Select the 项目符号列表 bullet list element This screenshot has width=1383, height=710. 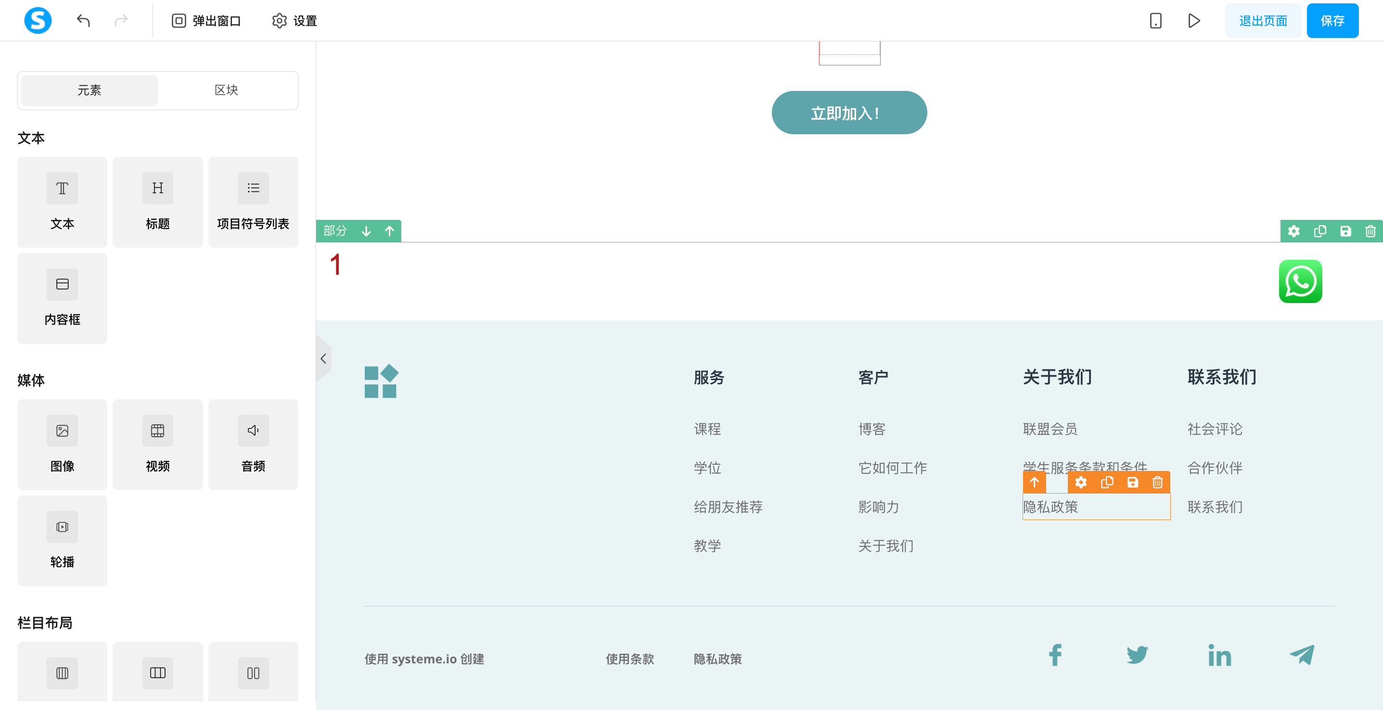pyautogui.click(x=253, y=202)
